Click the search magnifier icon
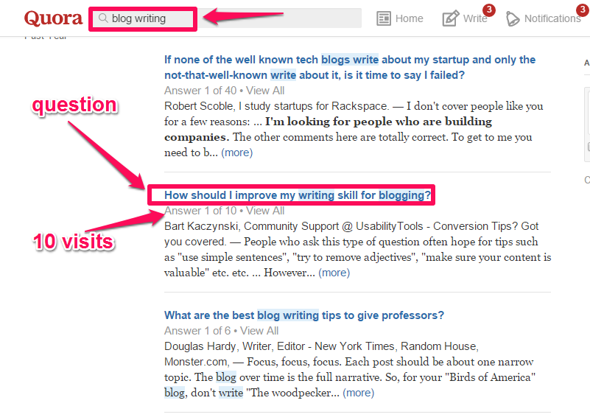 [x=103, y=18]
